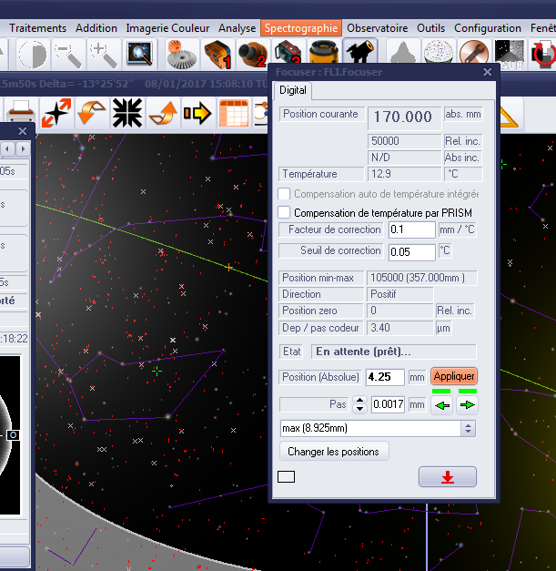Click the four inward arrows icon
Screen dimensions: 556x571
(x=125, y=113)
